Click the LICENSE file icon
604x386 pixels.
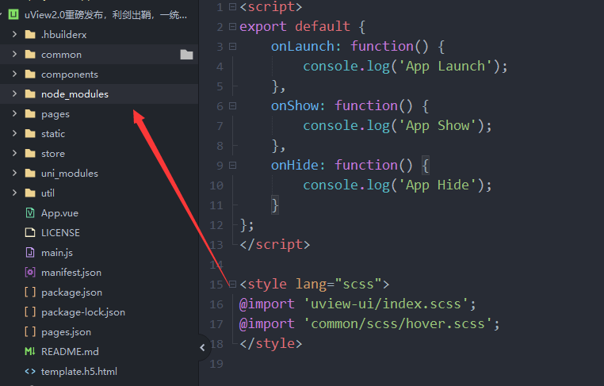point(30,233)
